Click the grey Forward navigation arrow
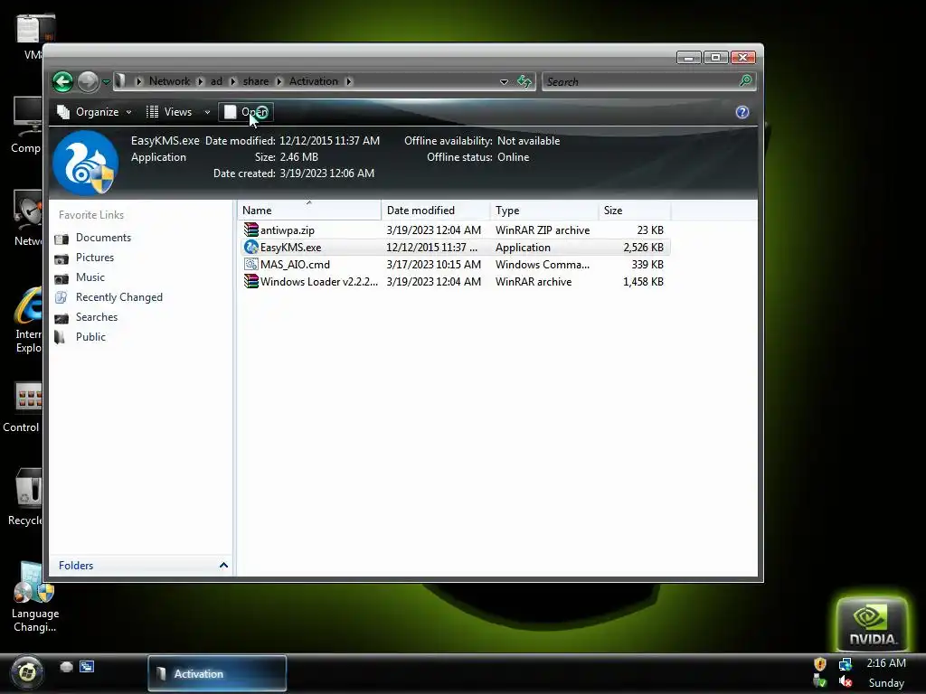 (88, 81)
